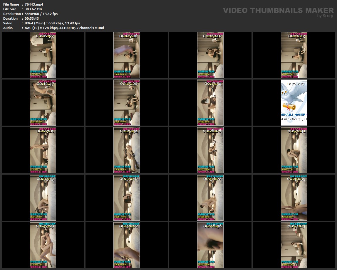Click the owl logo thumbnail at 00:20:27
The image size is (337, 270).
point(294,102)
